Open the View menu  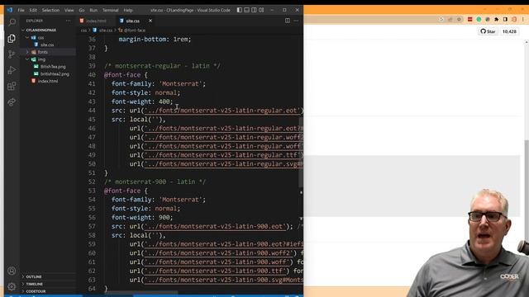pyautogui.click(x=69, y=10)
